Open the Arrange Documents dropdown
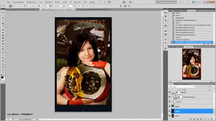216x121 pixels. pos(124,2)
